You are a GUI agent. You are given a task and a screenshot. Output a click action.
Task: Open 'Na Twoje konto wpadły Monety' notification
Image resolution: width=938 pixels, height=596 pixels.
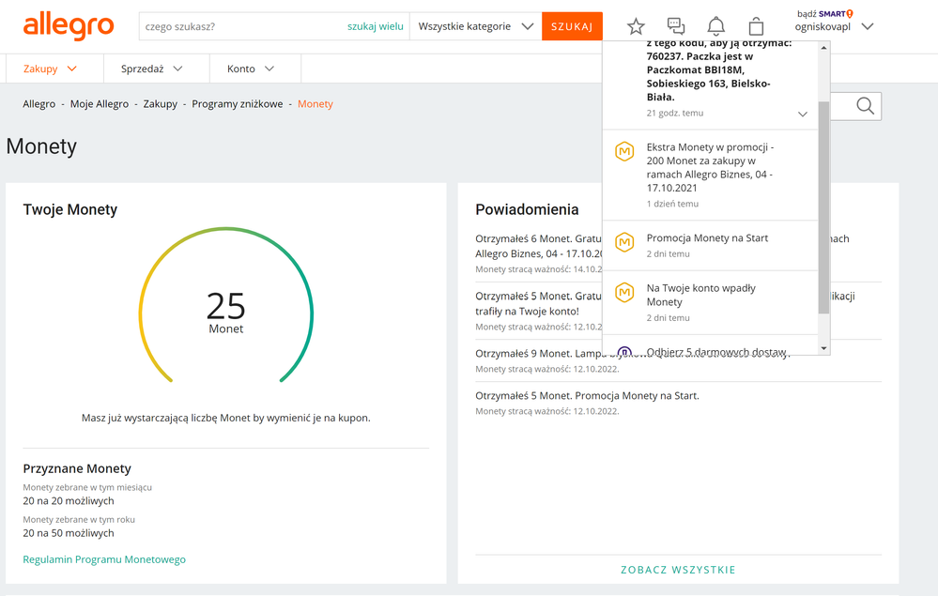(x=710, y=302)
